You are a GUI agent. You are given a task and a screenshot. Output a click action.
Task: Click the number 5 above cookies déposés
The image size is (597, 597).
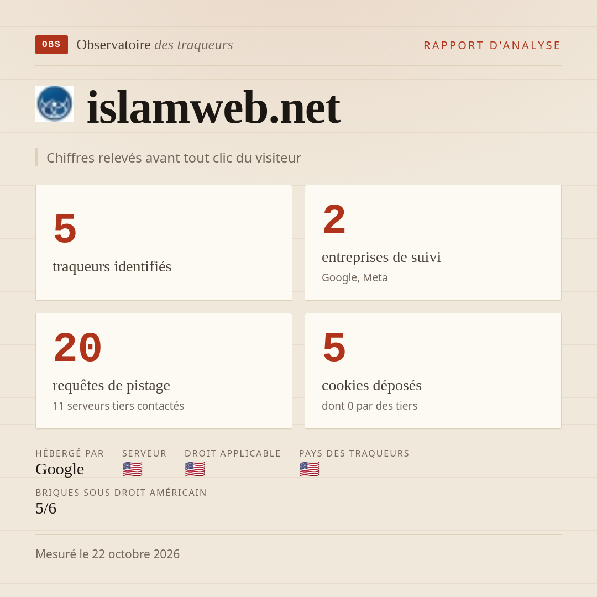[334, 347]
